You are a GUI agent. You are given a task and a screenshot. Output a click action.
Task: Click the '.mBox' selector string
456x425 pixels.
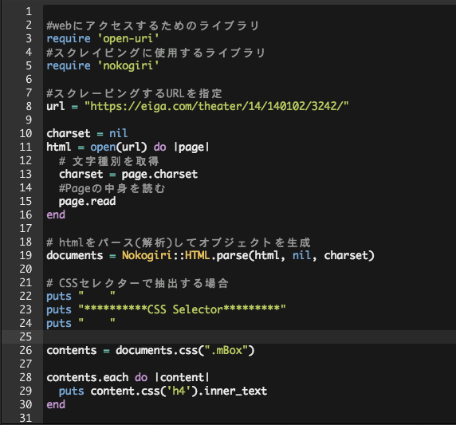tap(226, 351)
